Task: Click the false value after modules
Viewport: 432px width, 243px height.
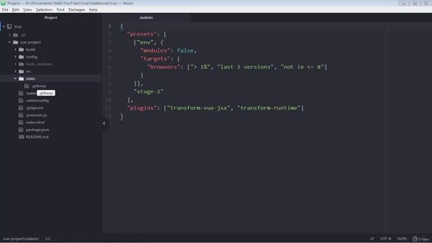Action: (185, 51)
